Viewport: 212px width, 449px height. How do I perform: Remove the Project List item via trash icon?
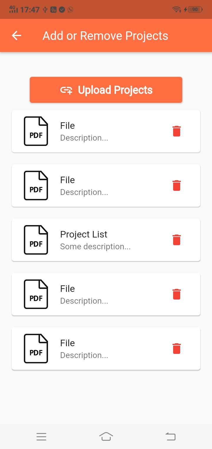(x=176, y=240)
